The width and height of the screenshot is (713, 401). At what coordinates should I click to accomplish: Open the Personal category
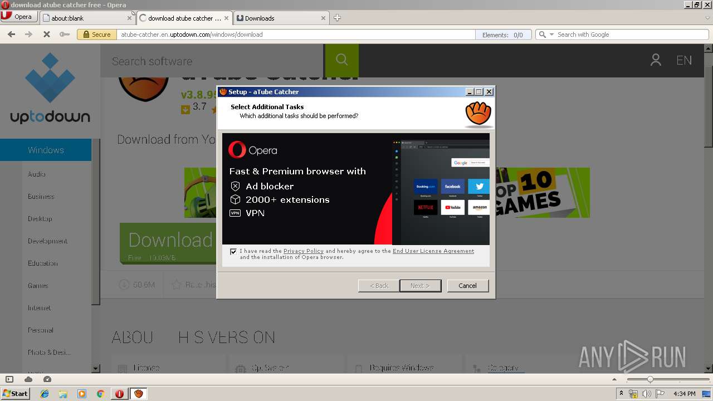click(41, 330)
